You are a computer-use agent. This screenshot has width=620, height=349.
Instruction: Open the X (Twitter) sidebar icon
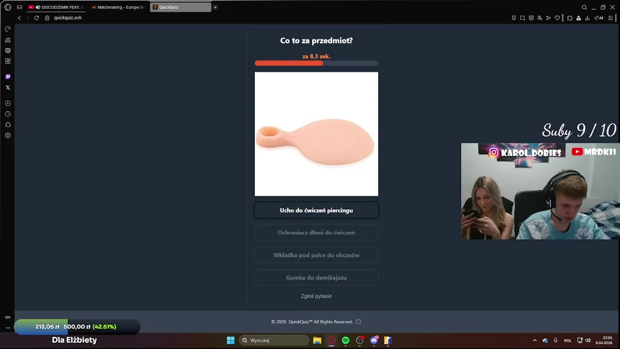[8, 88]
